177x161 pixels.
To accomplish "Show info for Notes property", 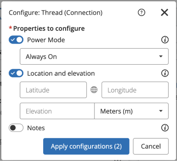I will 165,128.
